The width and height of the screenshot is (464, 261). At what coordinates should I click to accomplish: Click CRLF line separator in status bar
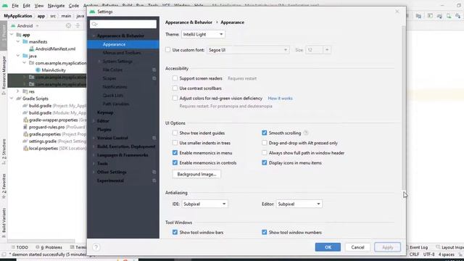[x=414, y=254]
